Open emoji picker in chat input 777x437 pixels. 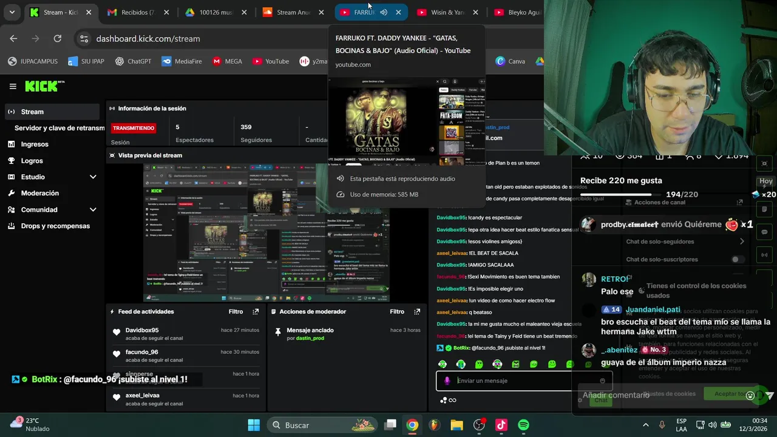pos(602,381)
